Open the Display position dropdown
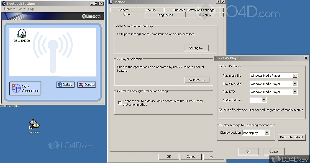This screenshot has width=310, height=163. [x=267, y=133]
